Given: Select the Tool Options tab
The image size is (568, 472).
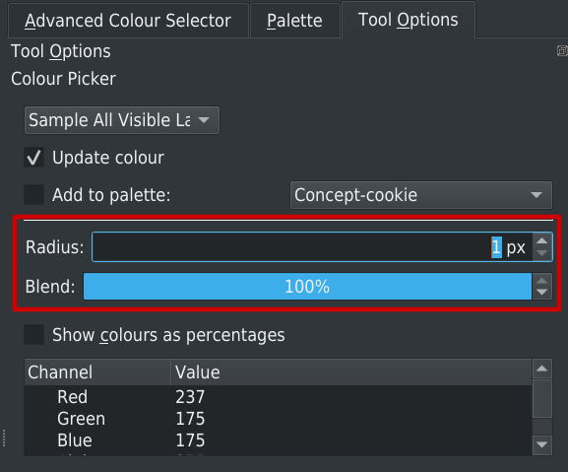Looking at the screenshot, I should 409,20.
